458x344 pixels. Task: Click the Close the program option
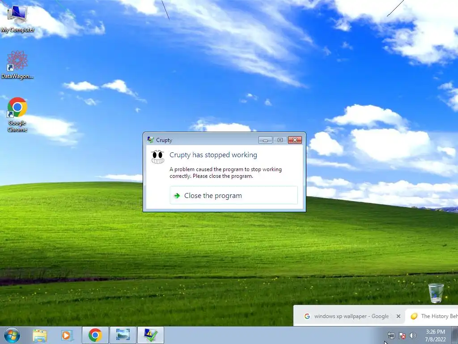(233, 195)
